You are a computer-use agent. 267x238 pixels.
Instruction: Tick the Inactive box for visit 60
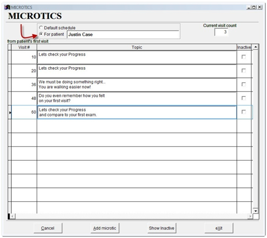coord(244,112)
